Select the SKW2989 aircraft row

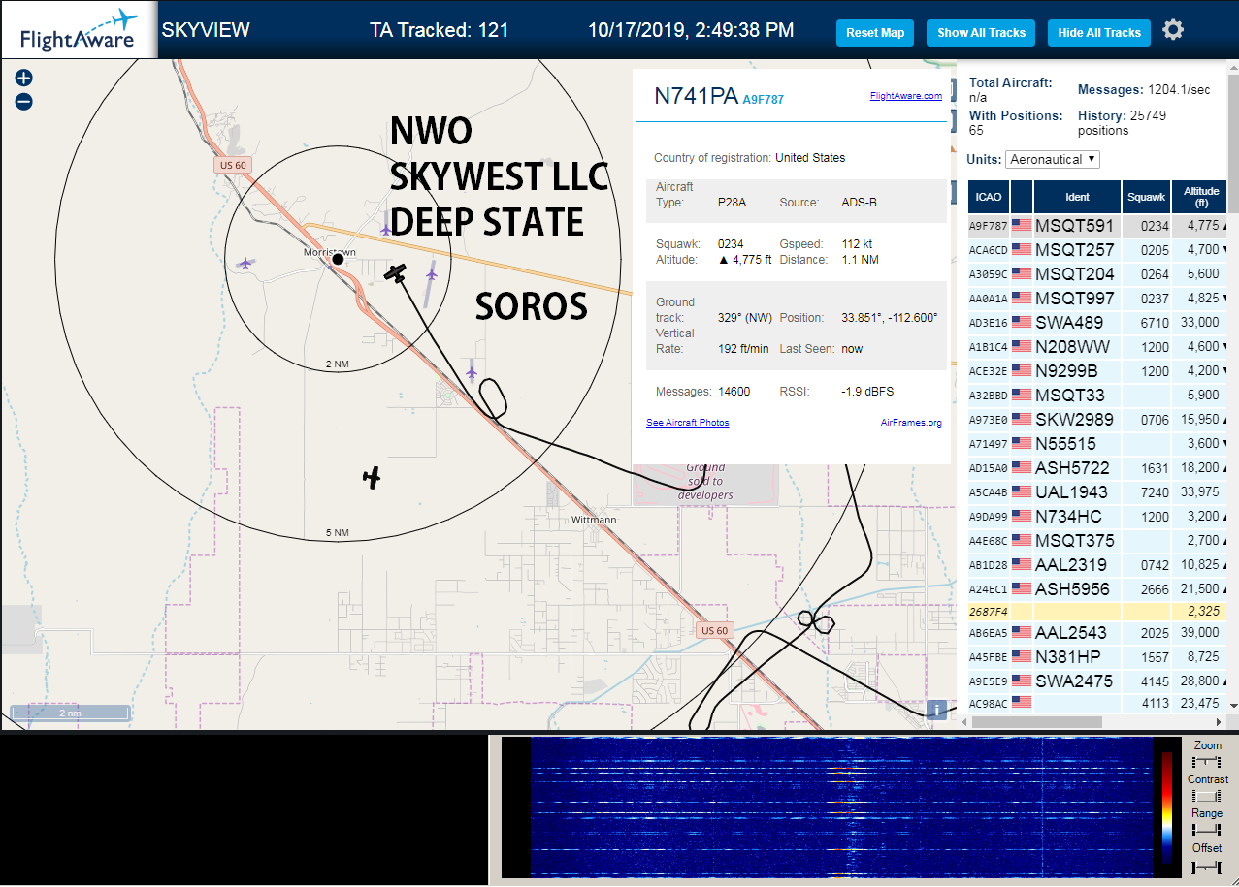click(x=1098, y=419)
